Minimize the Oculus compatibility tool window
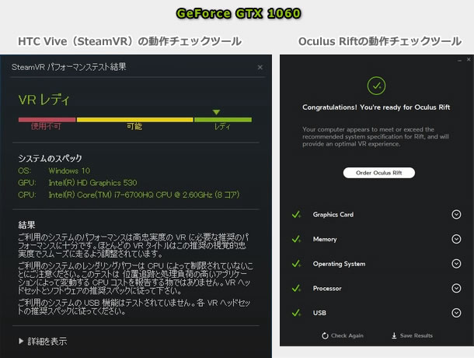 pos(460,60)
